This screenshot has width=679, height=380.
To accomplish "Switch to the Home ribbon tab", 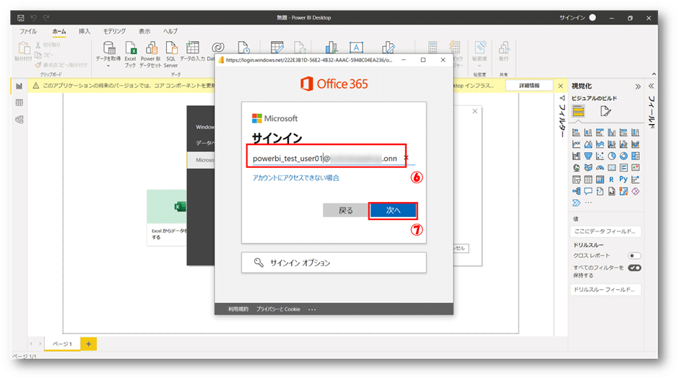I will click(x=59, y=31).
